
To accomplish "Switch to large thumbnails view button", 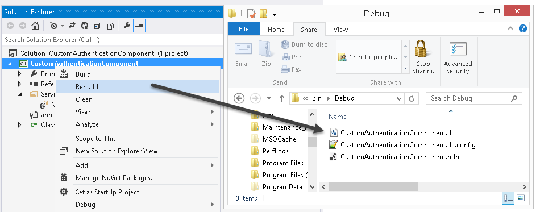I will pyautogui.click(x=521, y=198).
